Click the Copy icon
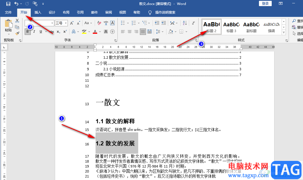303x180 pixels. coord(17,27)
